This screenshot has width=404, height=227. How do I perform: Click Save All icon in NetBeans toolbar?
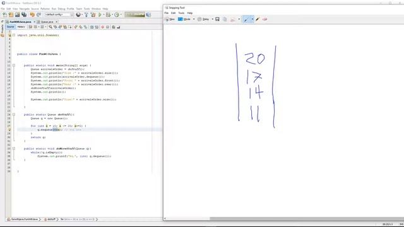(x=24, y=15)
